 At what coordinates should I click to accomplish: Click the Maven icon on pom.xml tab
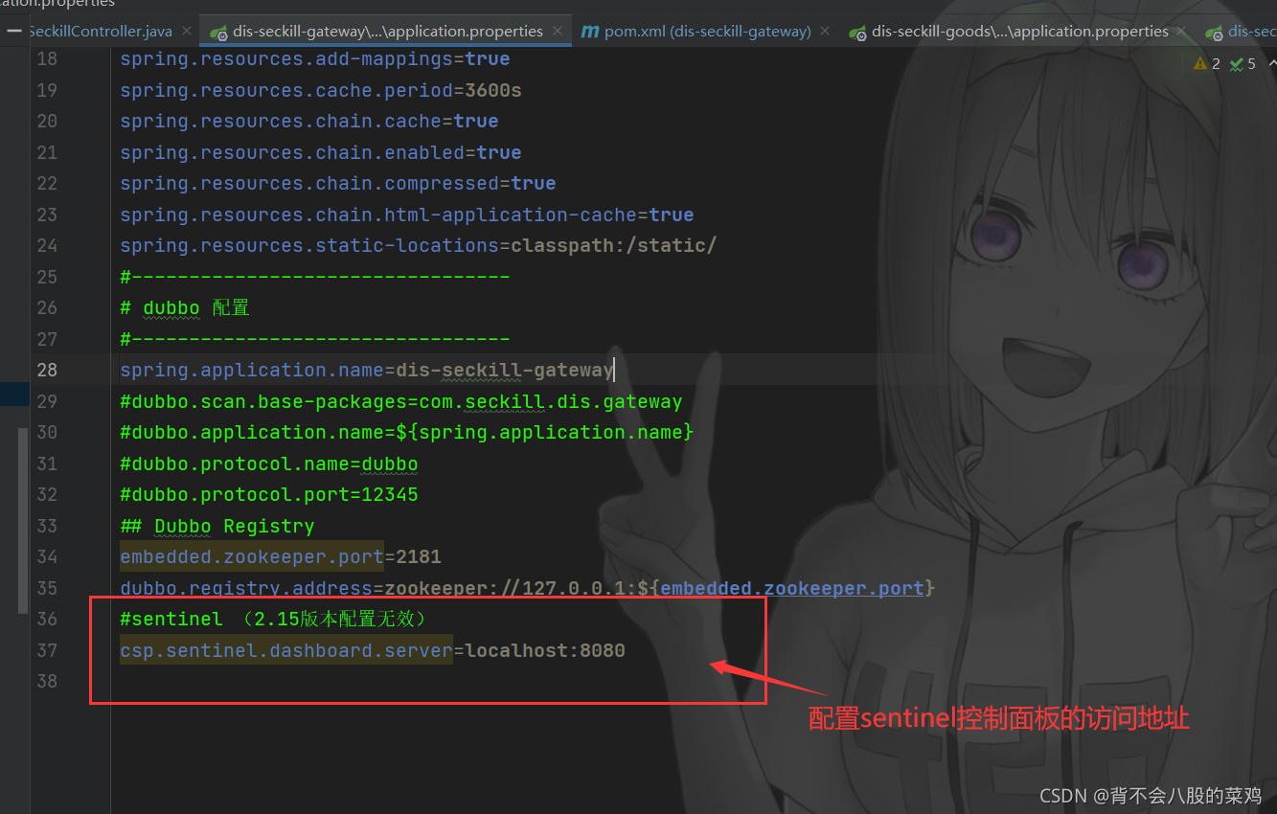point(590,32)
